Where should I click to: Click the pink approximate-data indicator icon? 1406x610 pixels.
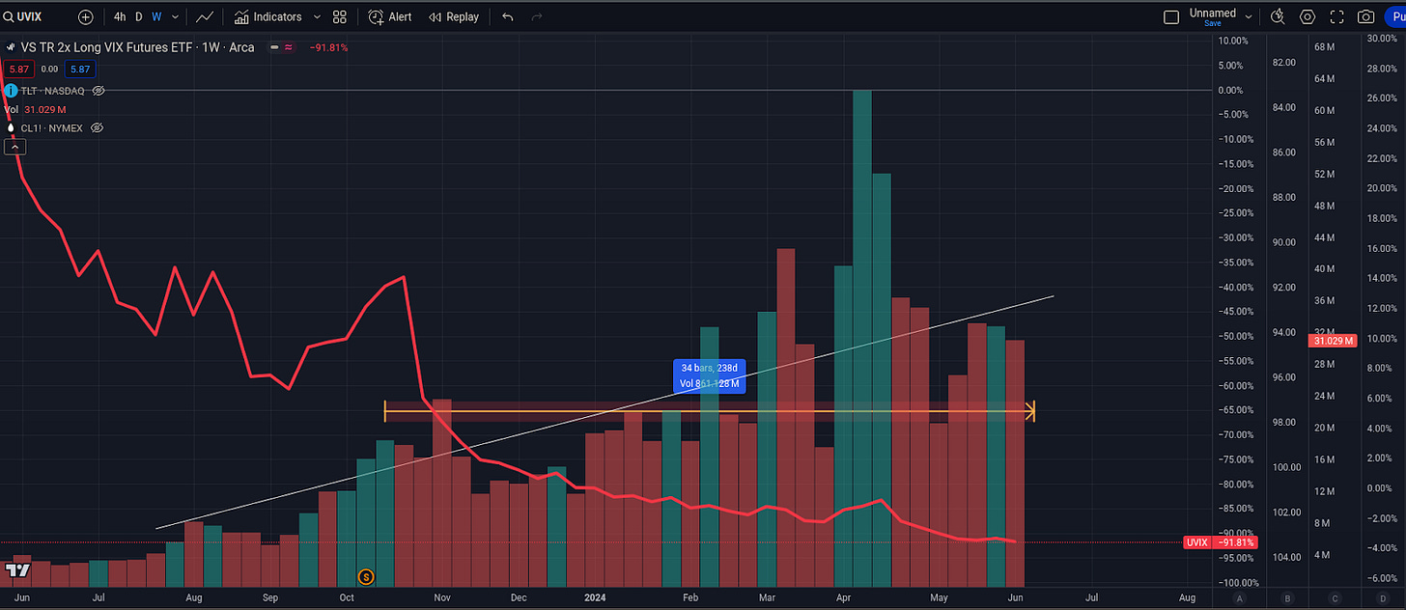(x=289, y=47)
